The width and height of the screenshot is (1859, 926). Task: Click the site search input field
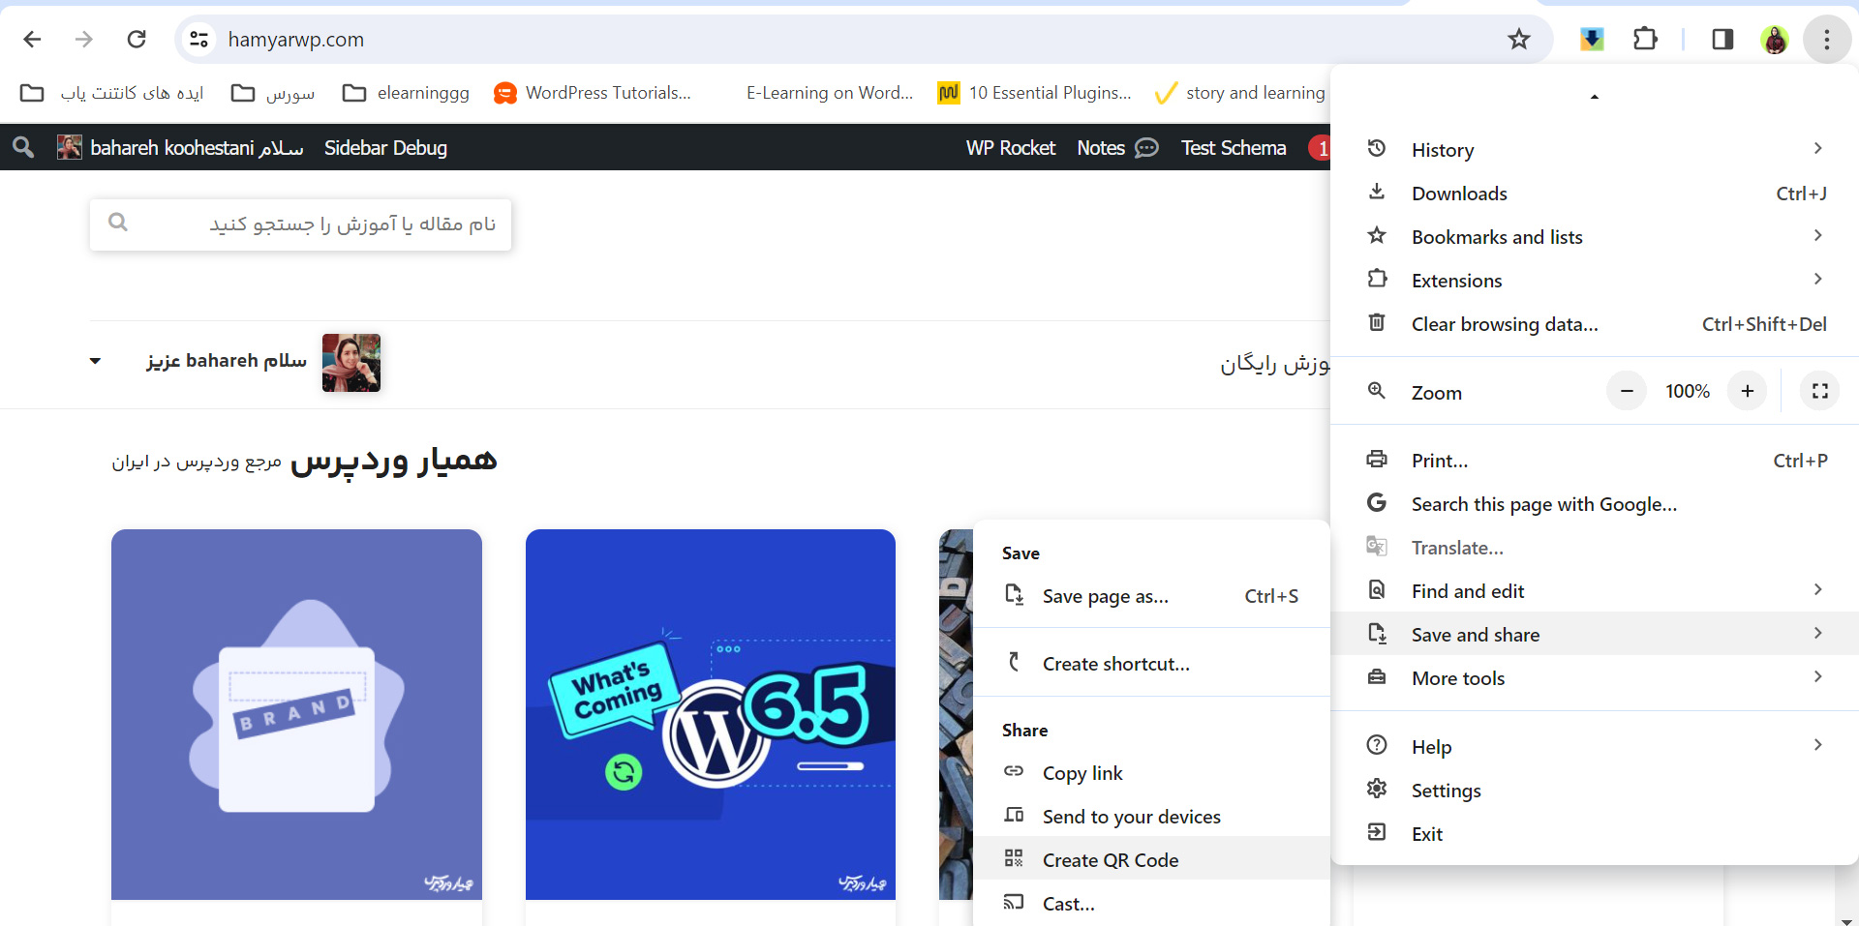(x=300, y=224)
